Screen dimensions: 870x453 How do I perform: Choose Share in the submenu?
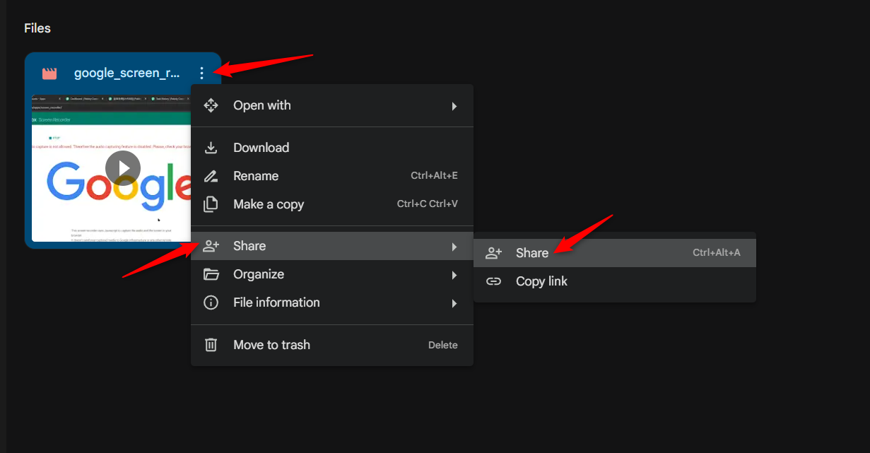(x=615, y=253)
